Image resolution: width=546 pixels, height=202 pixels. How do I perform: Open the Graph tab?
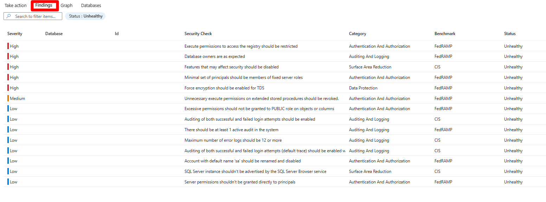(66, 5)
